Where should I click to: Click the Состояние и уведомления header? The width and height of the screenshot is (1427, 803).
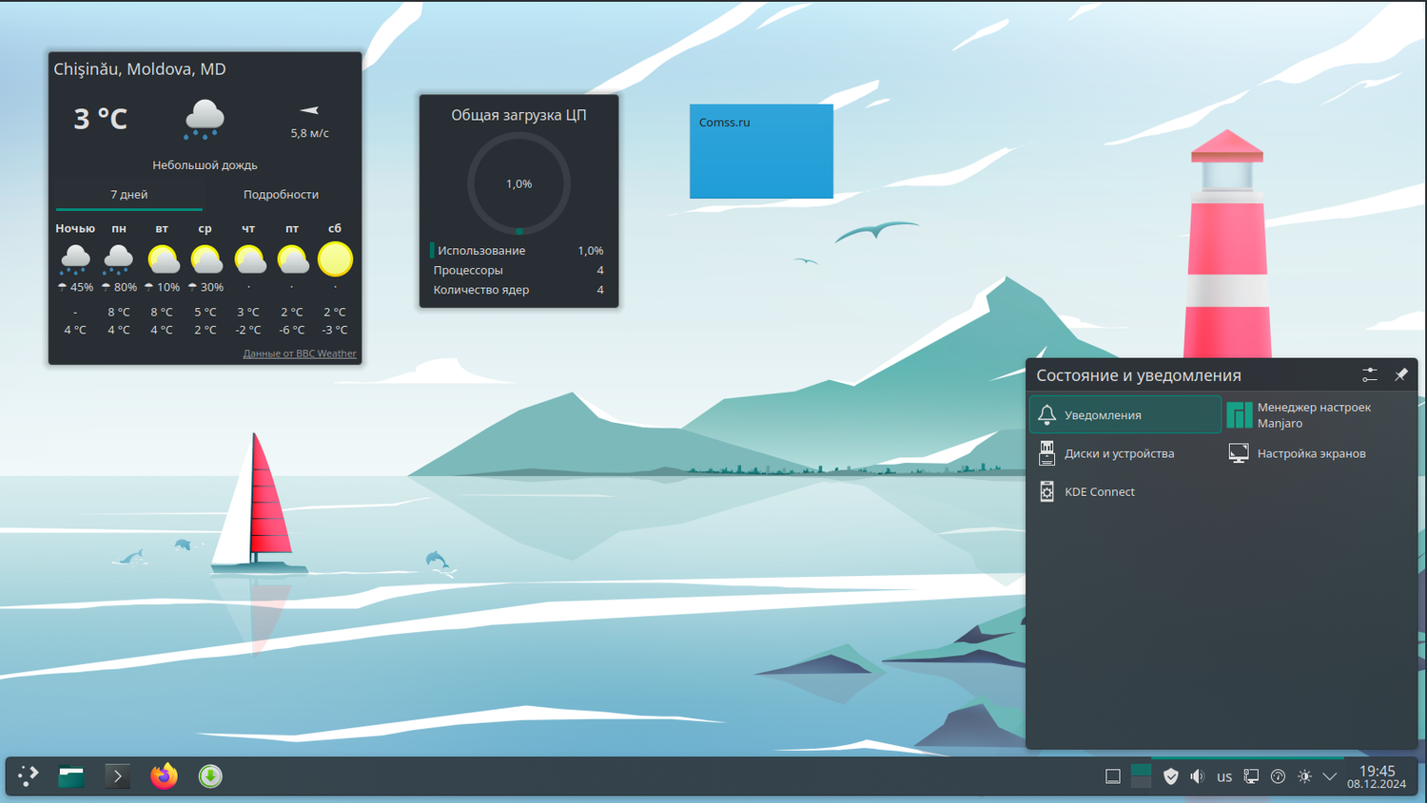pyautogui.click(x=1139, y=375)
